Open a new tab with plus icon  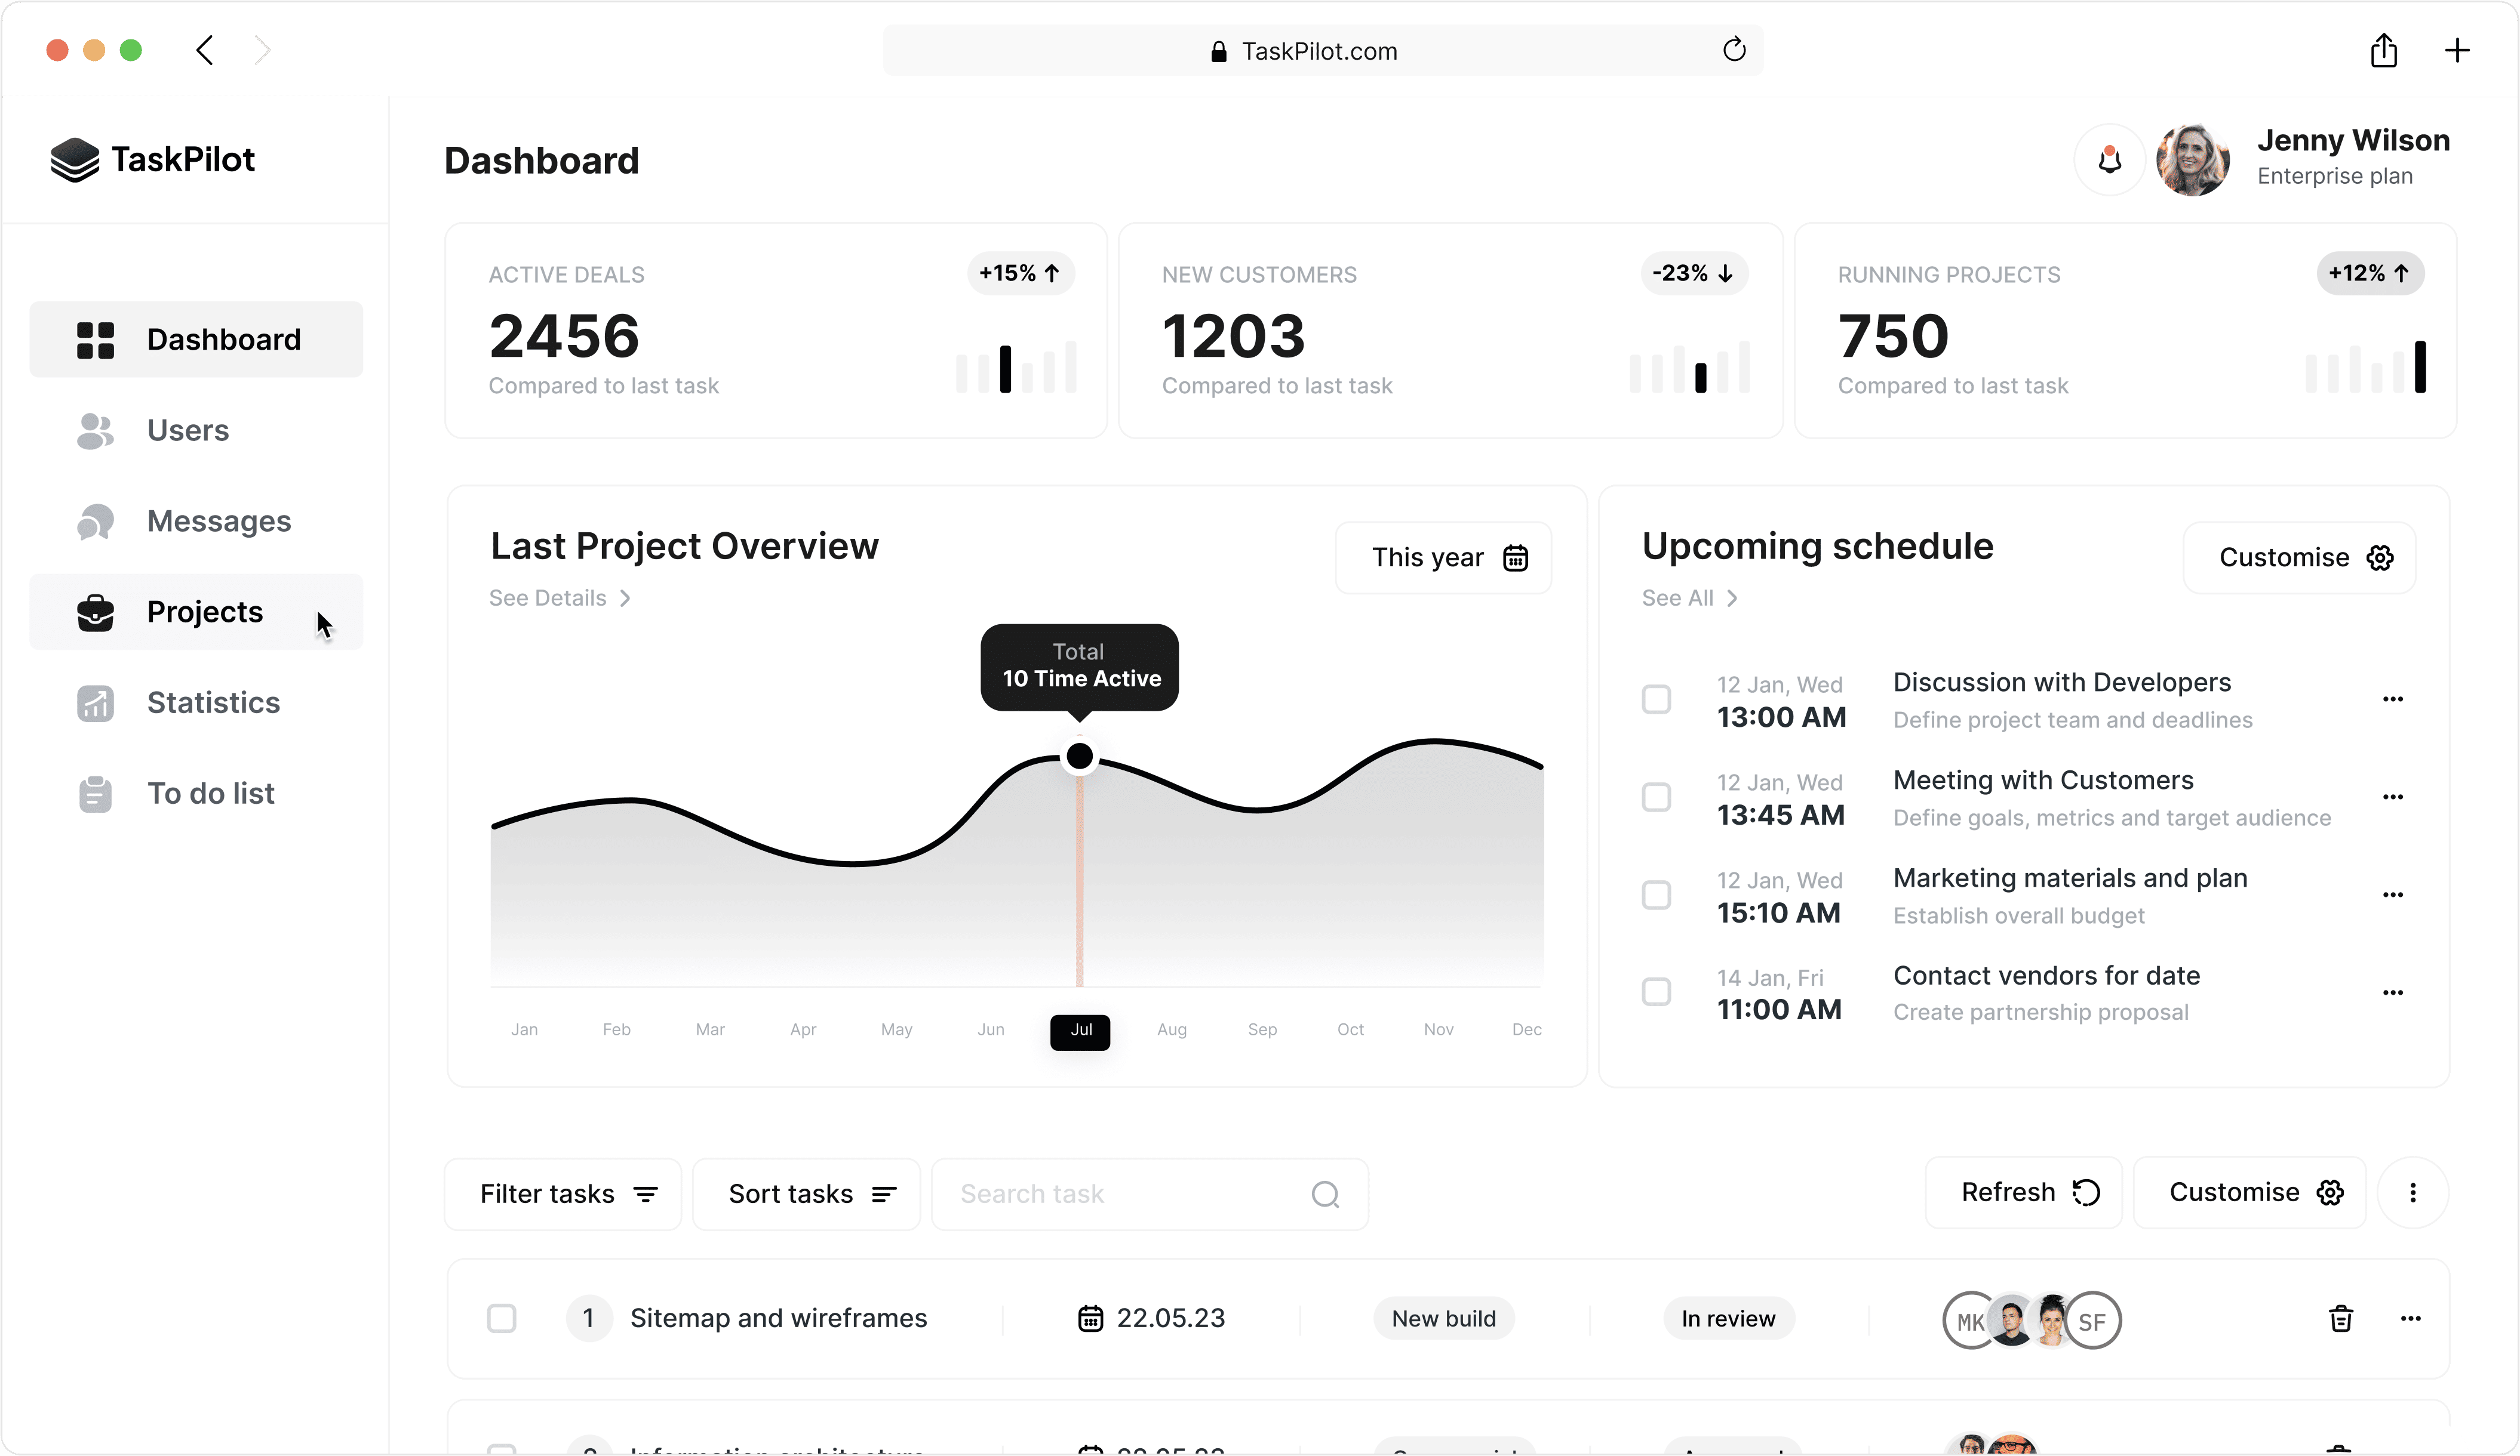tap(2457, 50)
